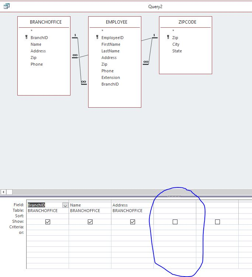Screen dimensions: 252x277
Task: Select the ZIPCODE table title bar
Action: click(186, 22)
